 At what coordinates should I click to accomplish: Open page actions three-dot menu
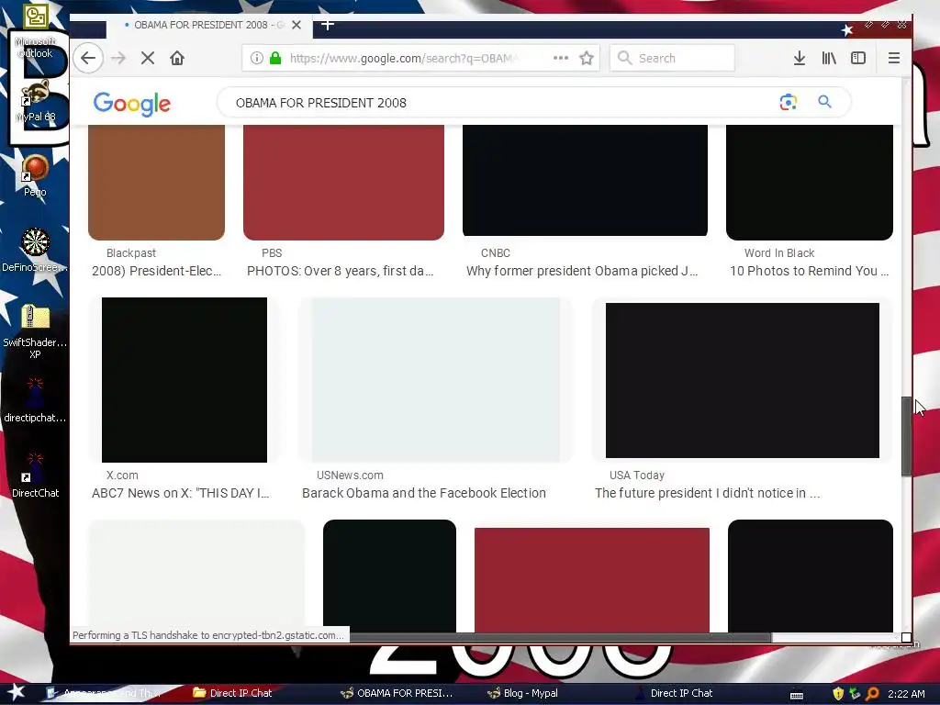tap(561, 58)
